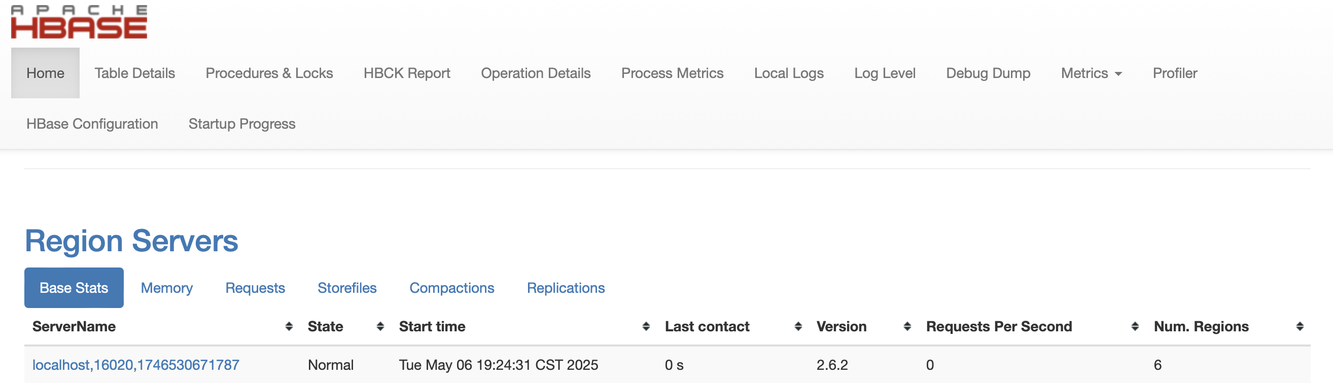
Task: Sort table by ServerName sort arrows
Action: (x=289, y=327)
